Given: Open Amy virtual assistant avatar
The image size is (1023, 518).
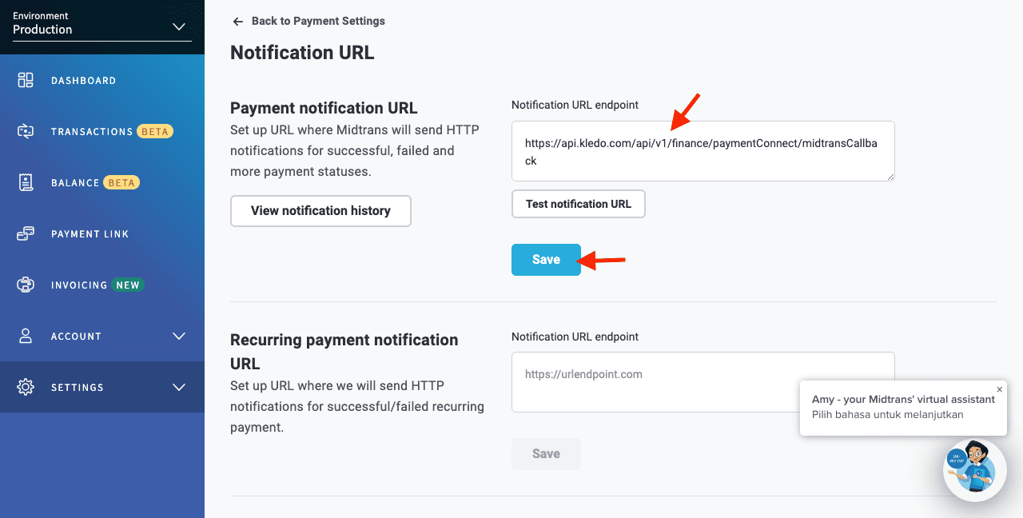Looking at the screenshot, I should click(975, 471).
